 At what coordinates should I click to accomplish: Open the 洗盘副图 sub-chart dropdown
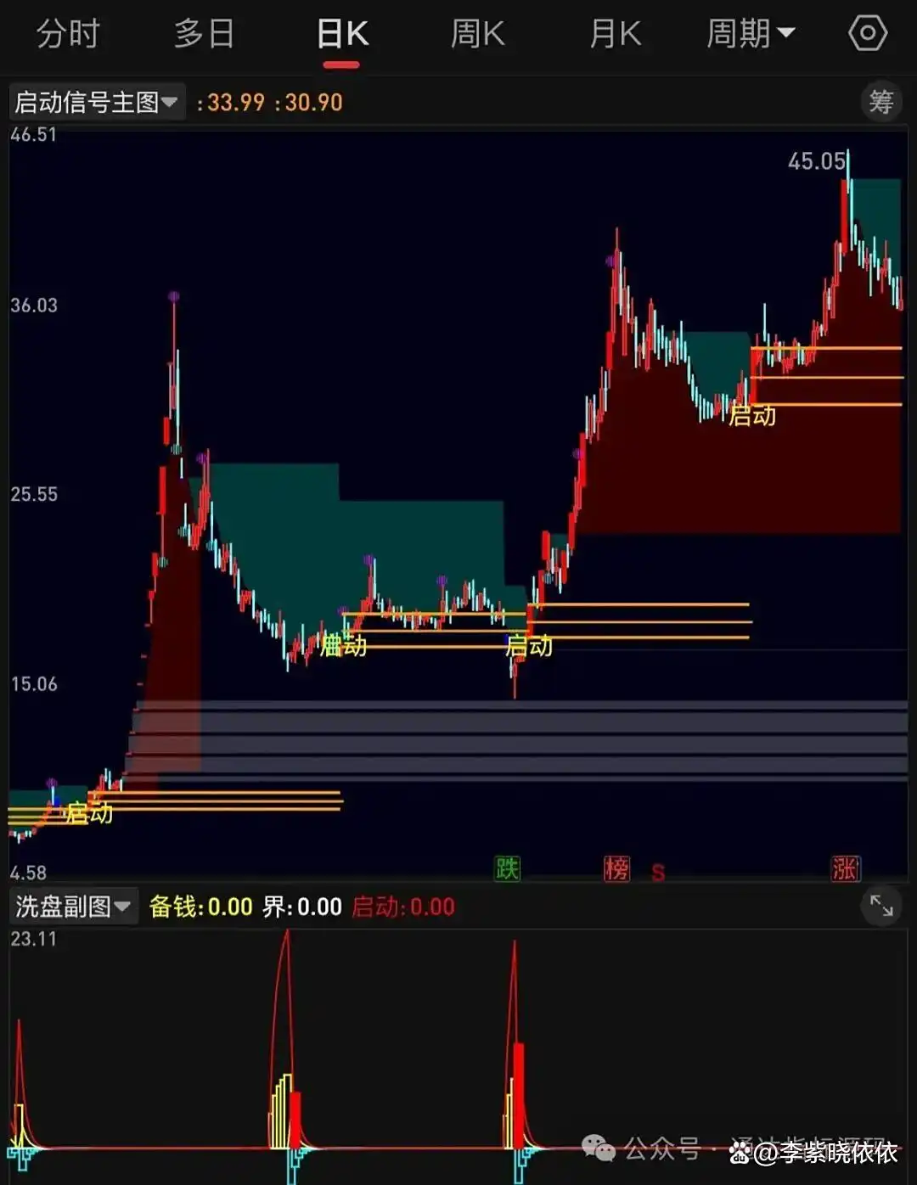click(x=73, y=907)
